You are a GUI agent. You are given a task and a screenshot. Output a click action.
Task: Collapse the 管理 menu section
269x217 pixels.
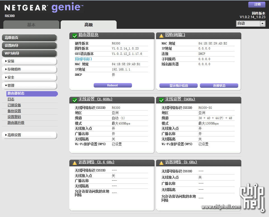(29, 85)
